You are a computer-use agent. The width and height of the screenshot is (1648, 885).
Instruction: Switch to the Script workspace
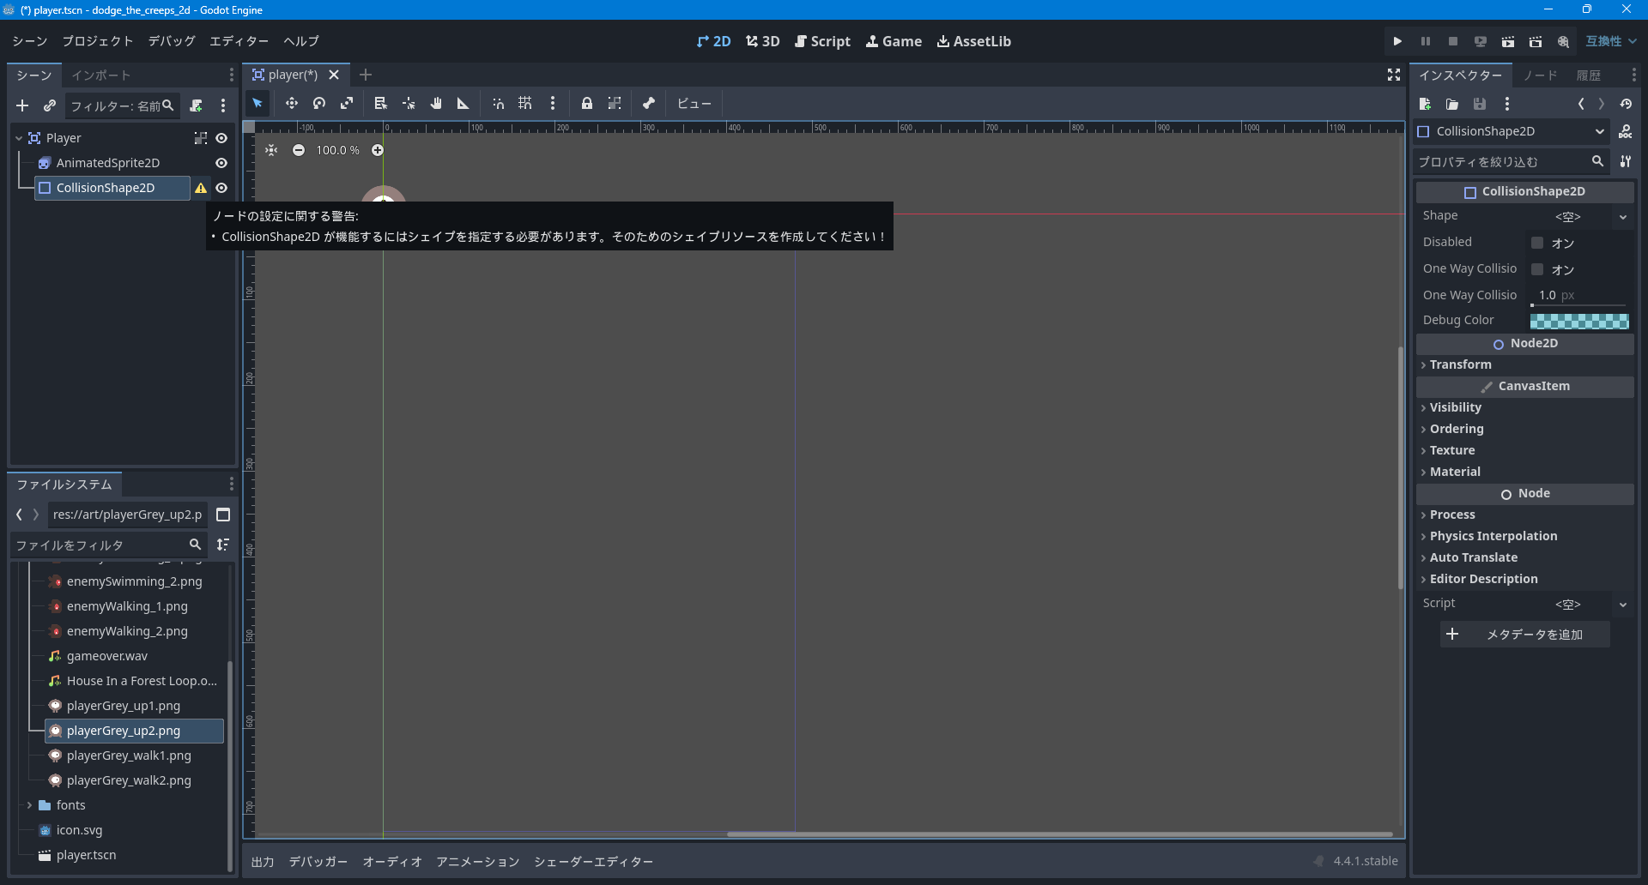822,41
